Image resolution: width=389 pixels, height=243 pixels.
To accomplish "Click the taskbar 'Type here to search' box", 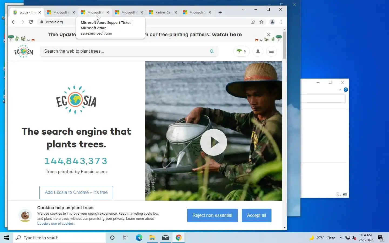I will tap(59, 238).
